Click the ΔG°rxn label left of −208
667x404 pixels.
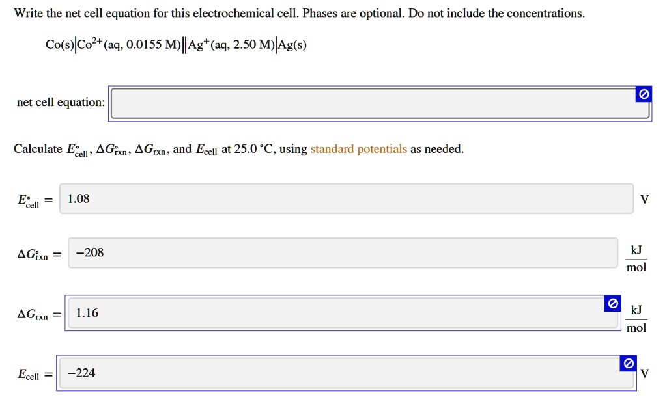pos(33,255)
